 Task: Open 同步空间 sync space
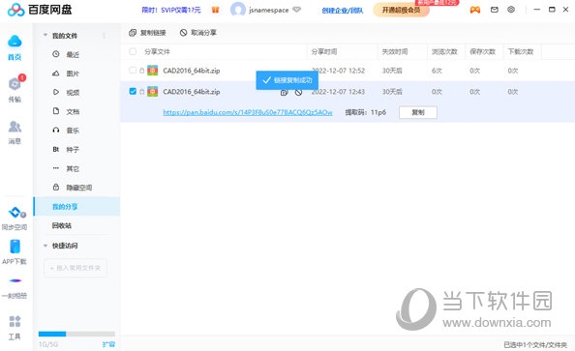click(x=15, y=219)
